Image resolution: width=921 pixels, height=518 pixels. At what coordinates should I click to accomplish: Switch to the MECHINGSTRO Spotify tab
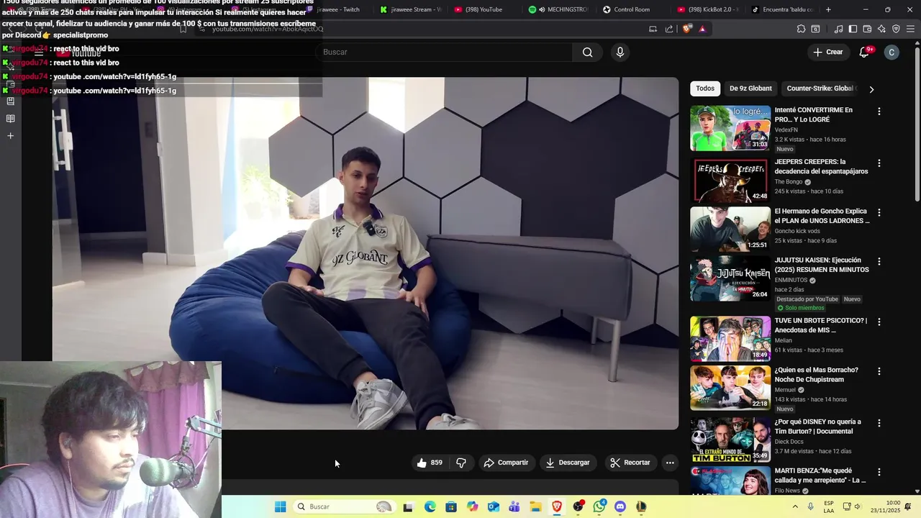coord(558,9)
